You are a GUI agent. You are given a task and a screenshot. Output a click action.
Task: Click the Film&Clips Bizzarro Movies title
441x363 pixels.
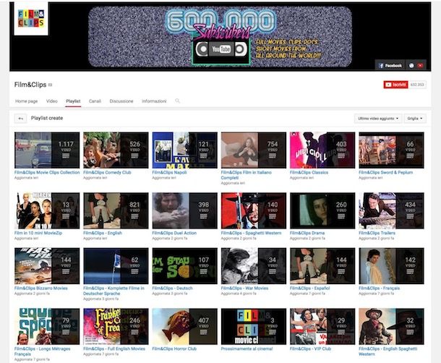(41, 288)
